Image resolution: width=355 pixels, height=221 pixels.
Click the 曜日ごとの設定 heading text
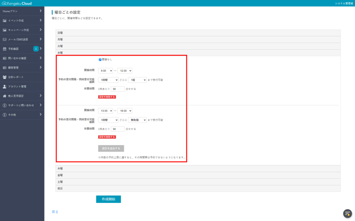point(68,12)
